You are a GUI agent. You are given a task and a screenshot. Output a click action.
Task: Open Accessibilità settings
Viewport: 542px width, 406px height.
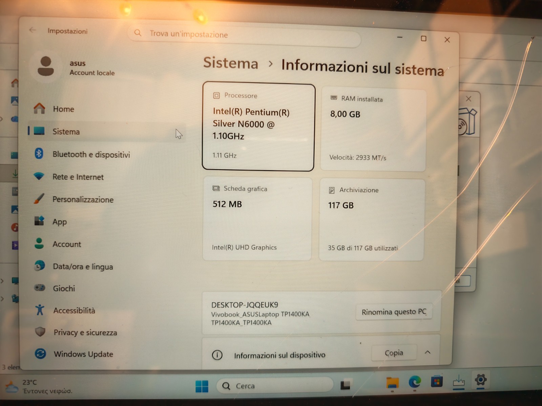[107, 310]
